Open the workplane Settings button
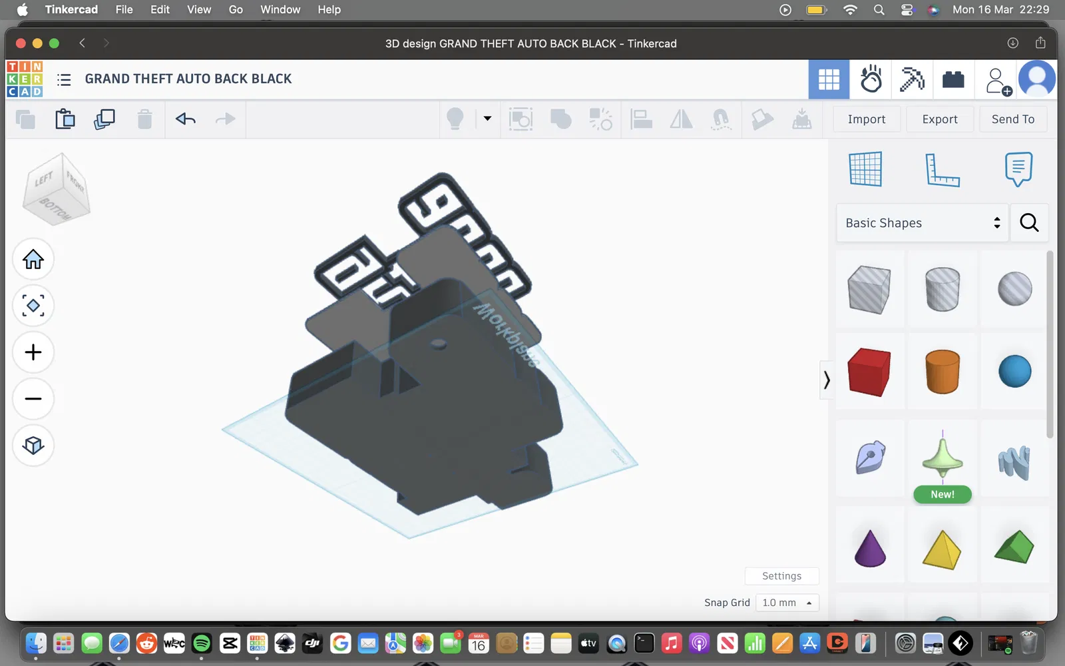 [x=781, y=576]
